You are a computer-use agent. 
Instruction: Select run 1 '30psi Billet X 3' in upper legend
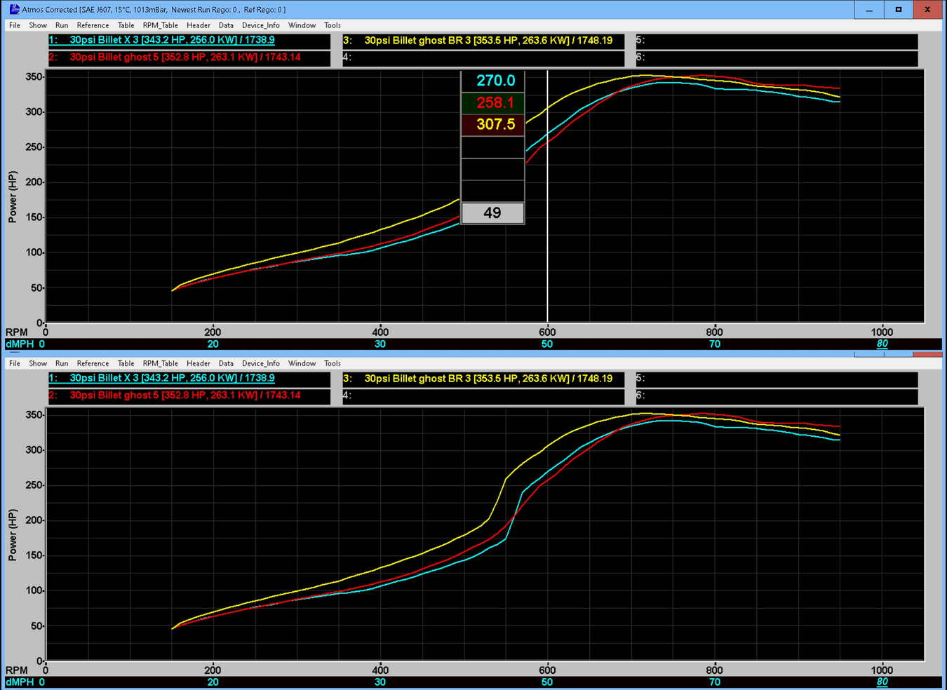(172, 40)
